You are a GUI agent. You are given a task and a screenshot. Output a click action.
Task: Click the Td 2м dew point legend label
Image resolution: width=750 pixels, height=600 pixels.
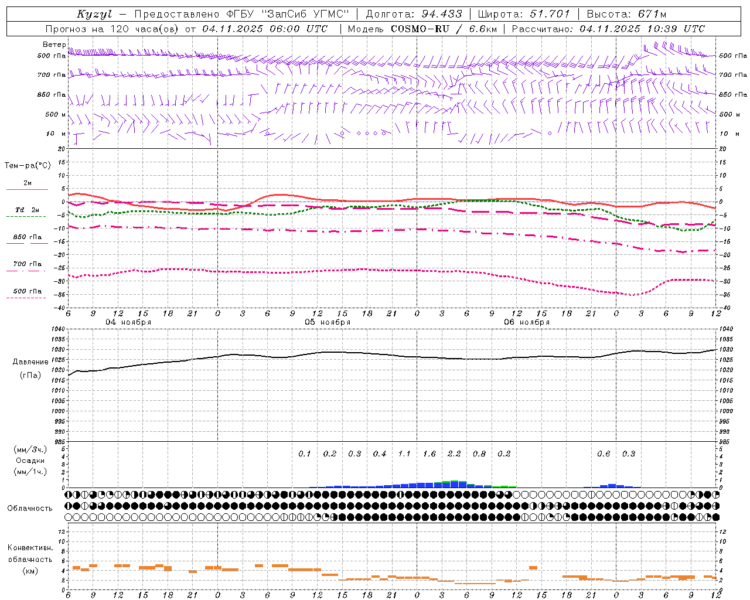click(x=28, y=210)
